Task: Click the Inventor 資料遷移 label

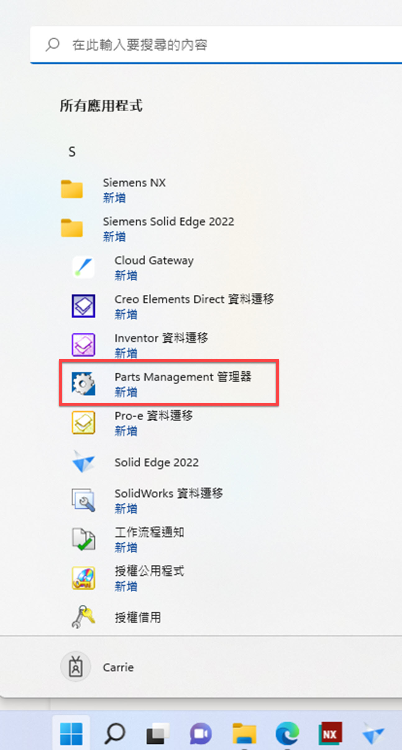Action: pyautogui.click(x=161, y=338)
